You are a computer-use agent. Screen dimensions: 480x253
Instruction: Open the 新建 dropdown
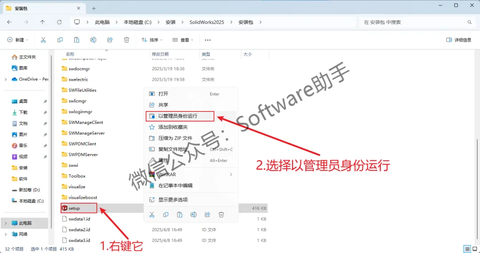pos(18,40)
